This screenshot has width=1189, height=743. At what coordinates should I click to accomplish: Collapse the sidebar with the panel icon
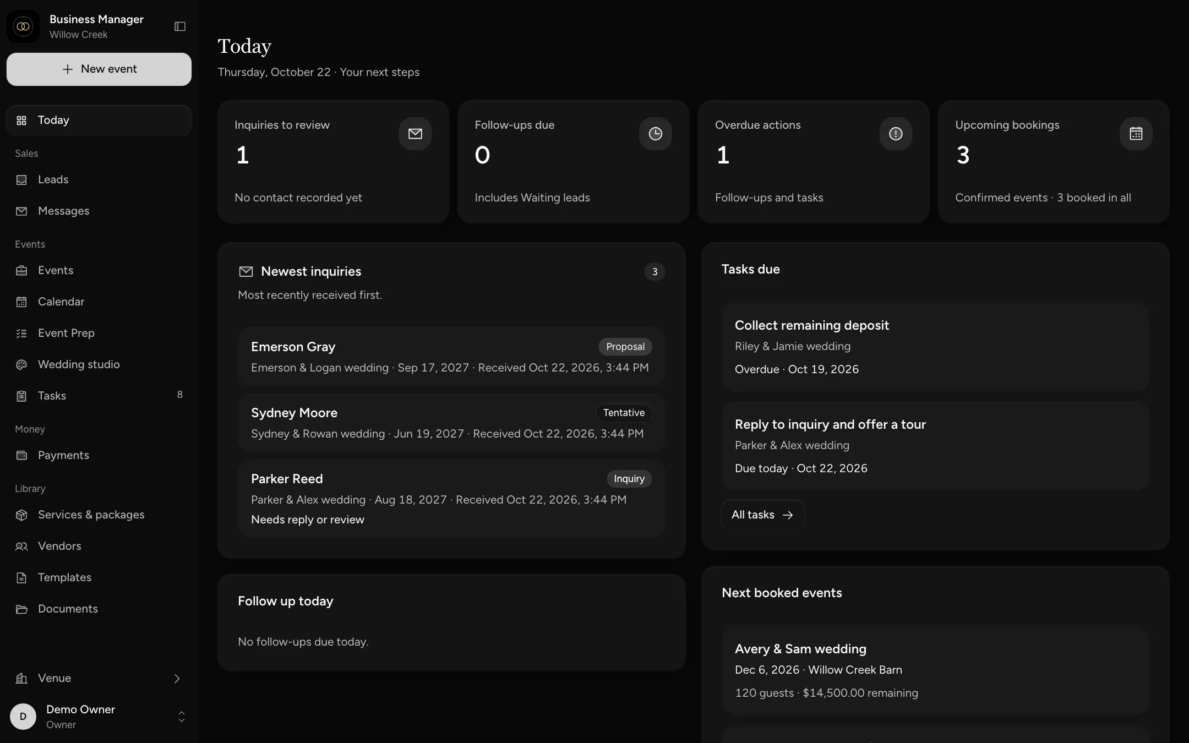click(x=180, y=26)
